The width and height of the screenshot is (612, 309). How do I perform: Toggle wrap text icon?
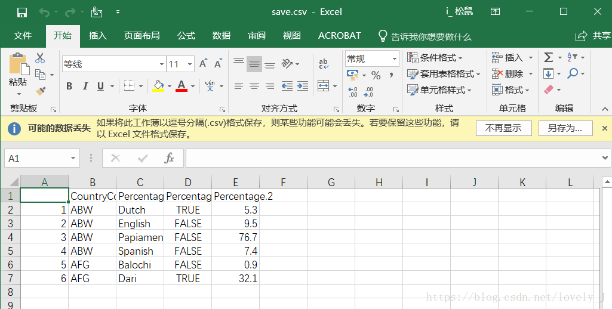324,64
